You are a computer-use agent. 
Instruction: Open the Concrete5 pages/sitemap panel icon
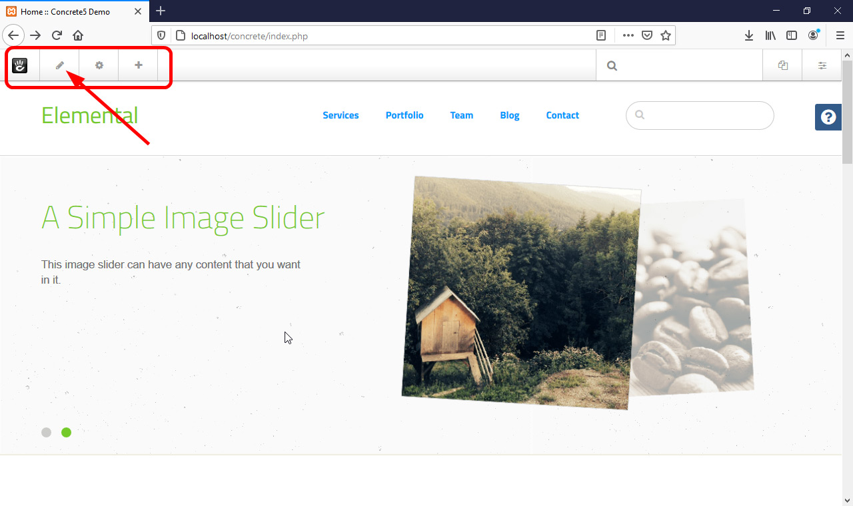click(783, 65)
